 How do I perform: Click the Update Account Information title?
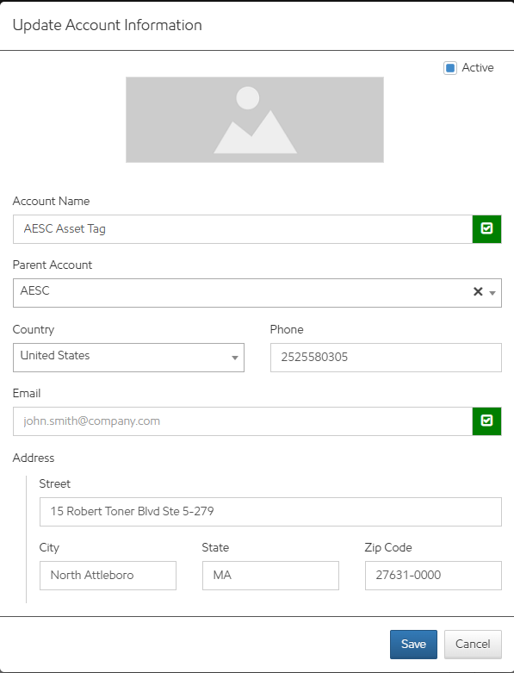point(107,25)
